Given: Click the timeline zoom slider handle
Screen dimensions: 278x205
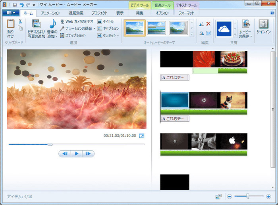Looking at the screenshot, I should [248, 196].
